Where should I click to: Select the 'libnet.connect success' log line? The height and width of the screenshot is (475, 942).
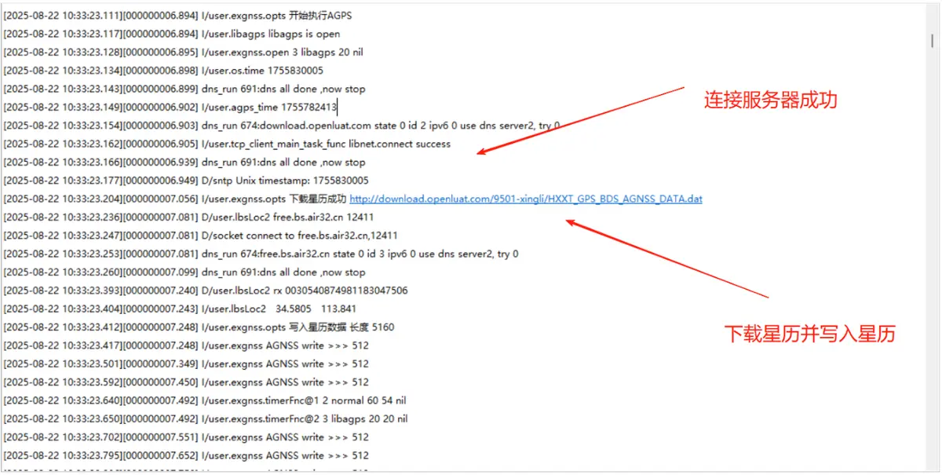coord(227,144)
